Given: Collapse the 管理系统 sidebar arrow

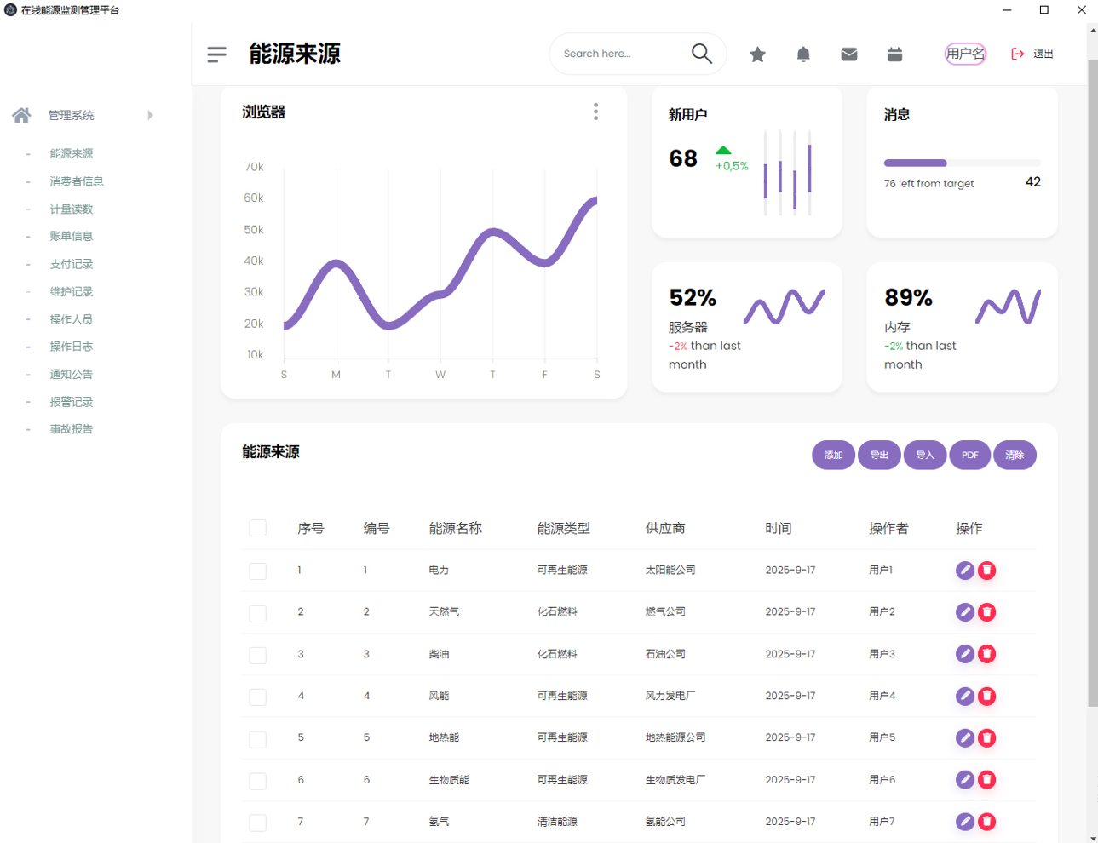Looking at the screenshot, I should pyautogui.click(x=150, y=115).
